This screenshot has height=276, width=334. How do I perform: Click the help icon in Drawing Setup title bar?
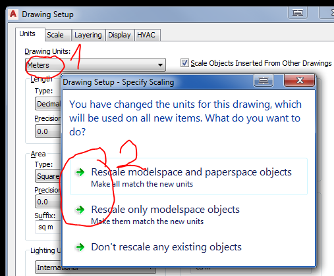pyautogui.click(x=298, y=12)
